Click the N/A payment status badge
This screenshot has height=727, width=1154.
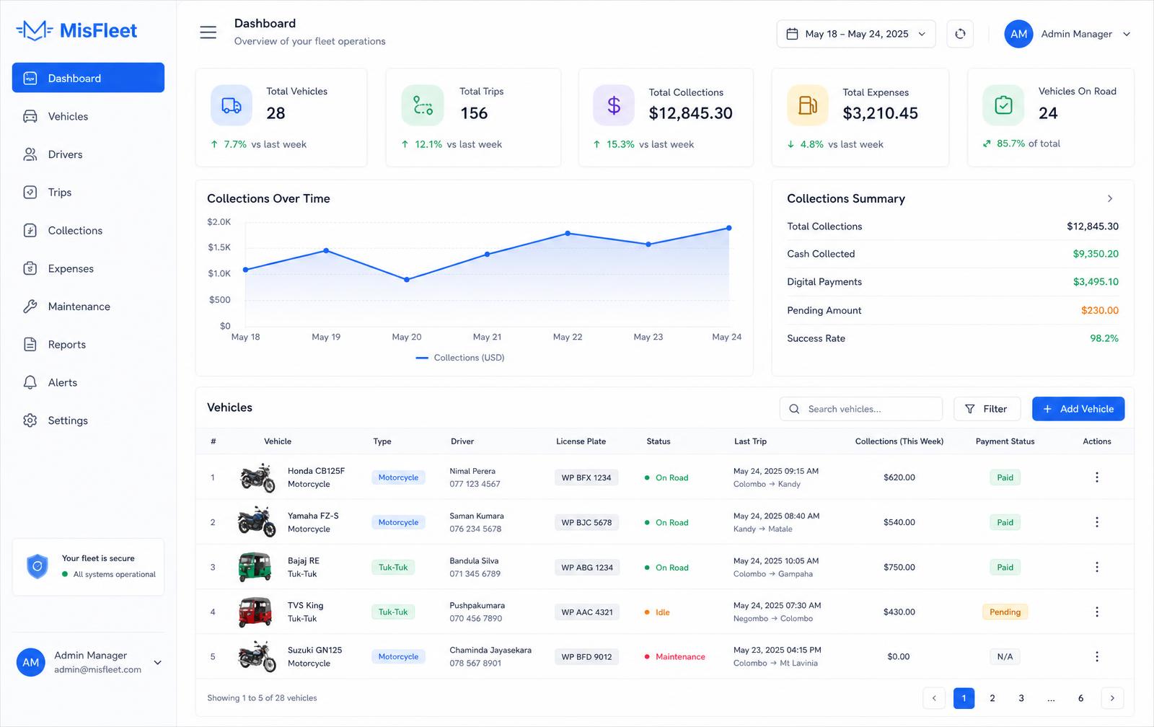(x=1005, y=656)
